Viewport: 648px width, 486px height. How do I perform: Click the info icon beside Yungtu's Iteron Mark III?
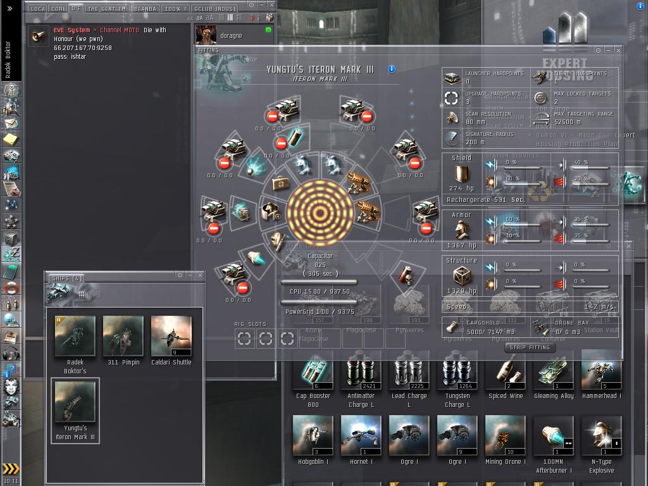pos(391,69)
